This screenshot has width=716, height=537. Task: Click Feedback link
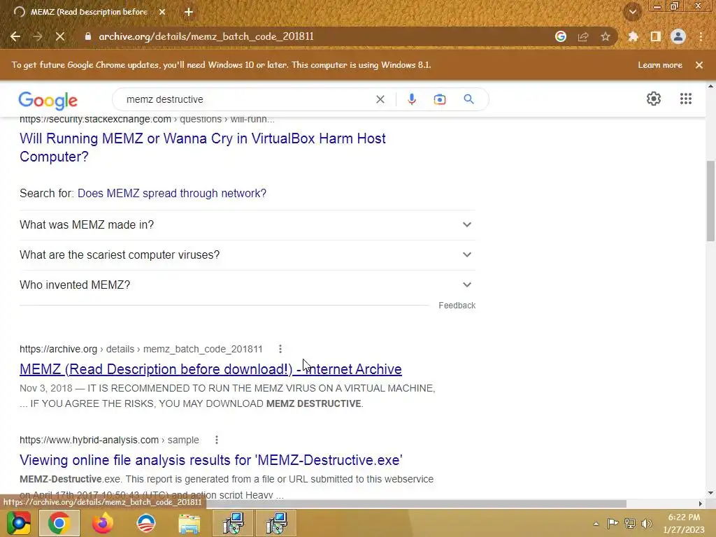coord(457,306)
